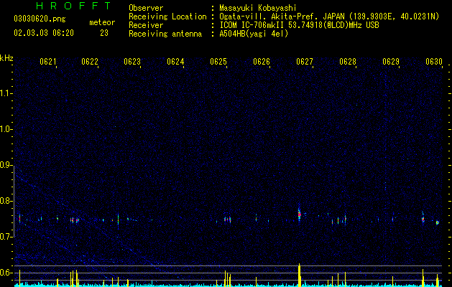Click the 0622 time marker

point(90,62)
